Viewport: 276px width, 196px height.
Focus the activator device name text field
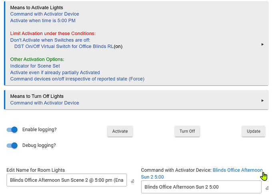click(x=201, y=187)
